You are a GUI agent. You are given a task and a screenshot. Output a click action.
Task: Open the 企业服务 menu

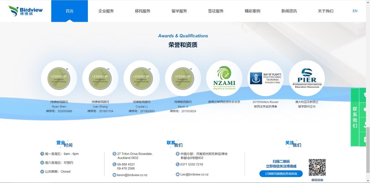(x=106, y=11)
